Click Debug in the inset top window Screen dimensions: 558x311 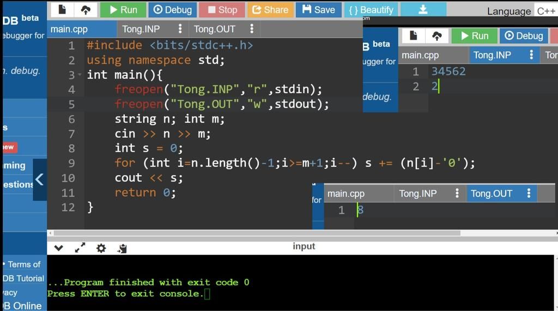click(x=524, y=35)
